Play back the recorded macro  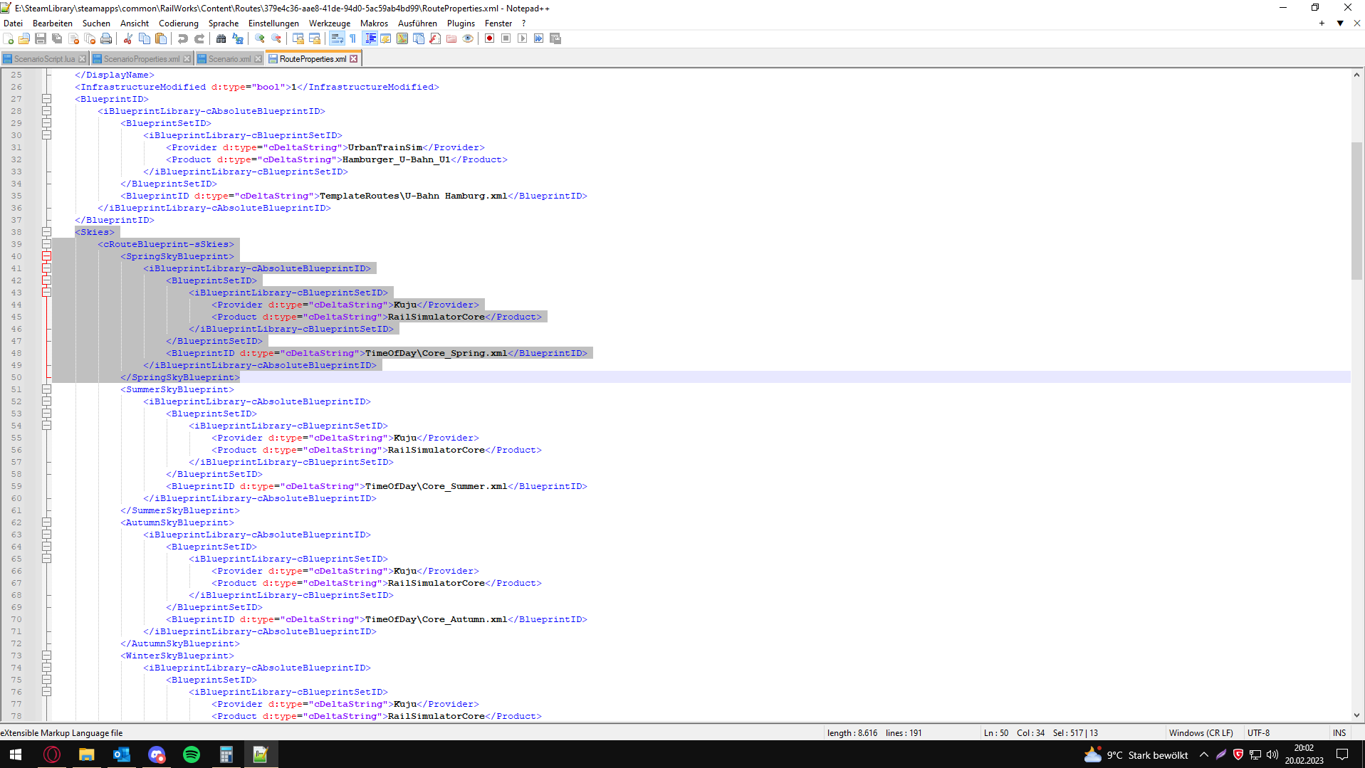(x=523, y=38)
